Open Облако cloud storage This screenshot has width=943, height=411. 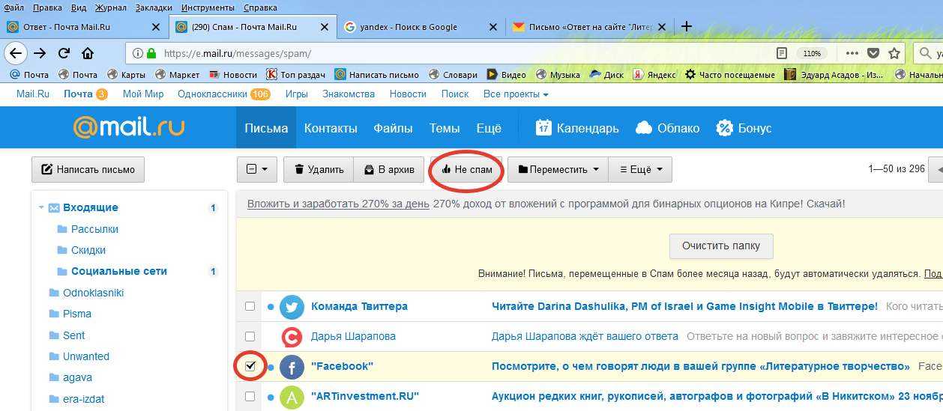point(667,128)
